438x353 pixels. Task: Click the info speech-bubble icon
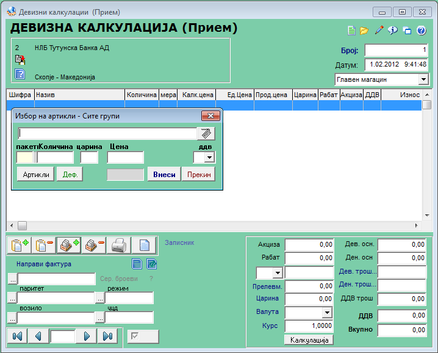[393, 30]
